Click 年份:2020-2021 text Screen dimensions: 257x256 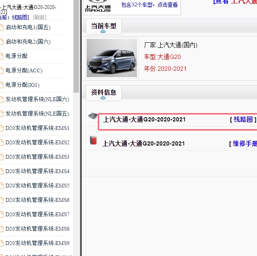[x=165, y=69]
